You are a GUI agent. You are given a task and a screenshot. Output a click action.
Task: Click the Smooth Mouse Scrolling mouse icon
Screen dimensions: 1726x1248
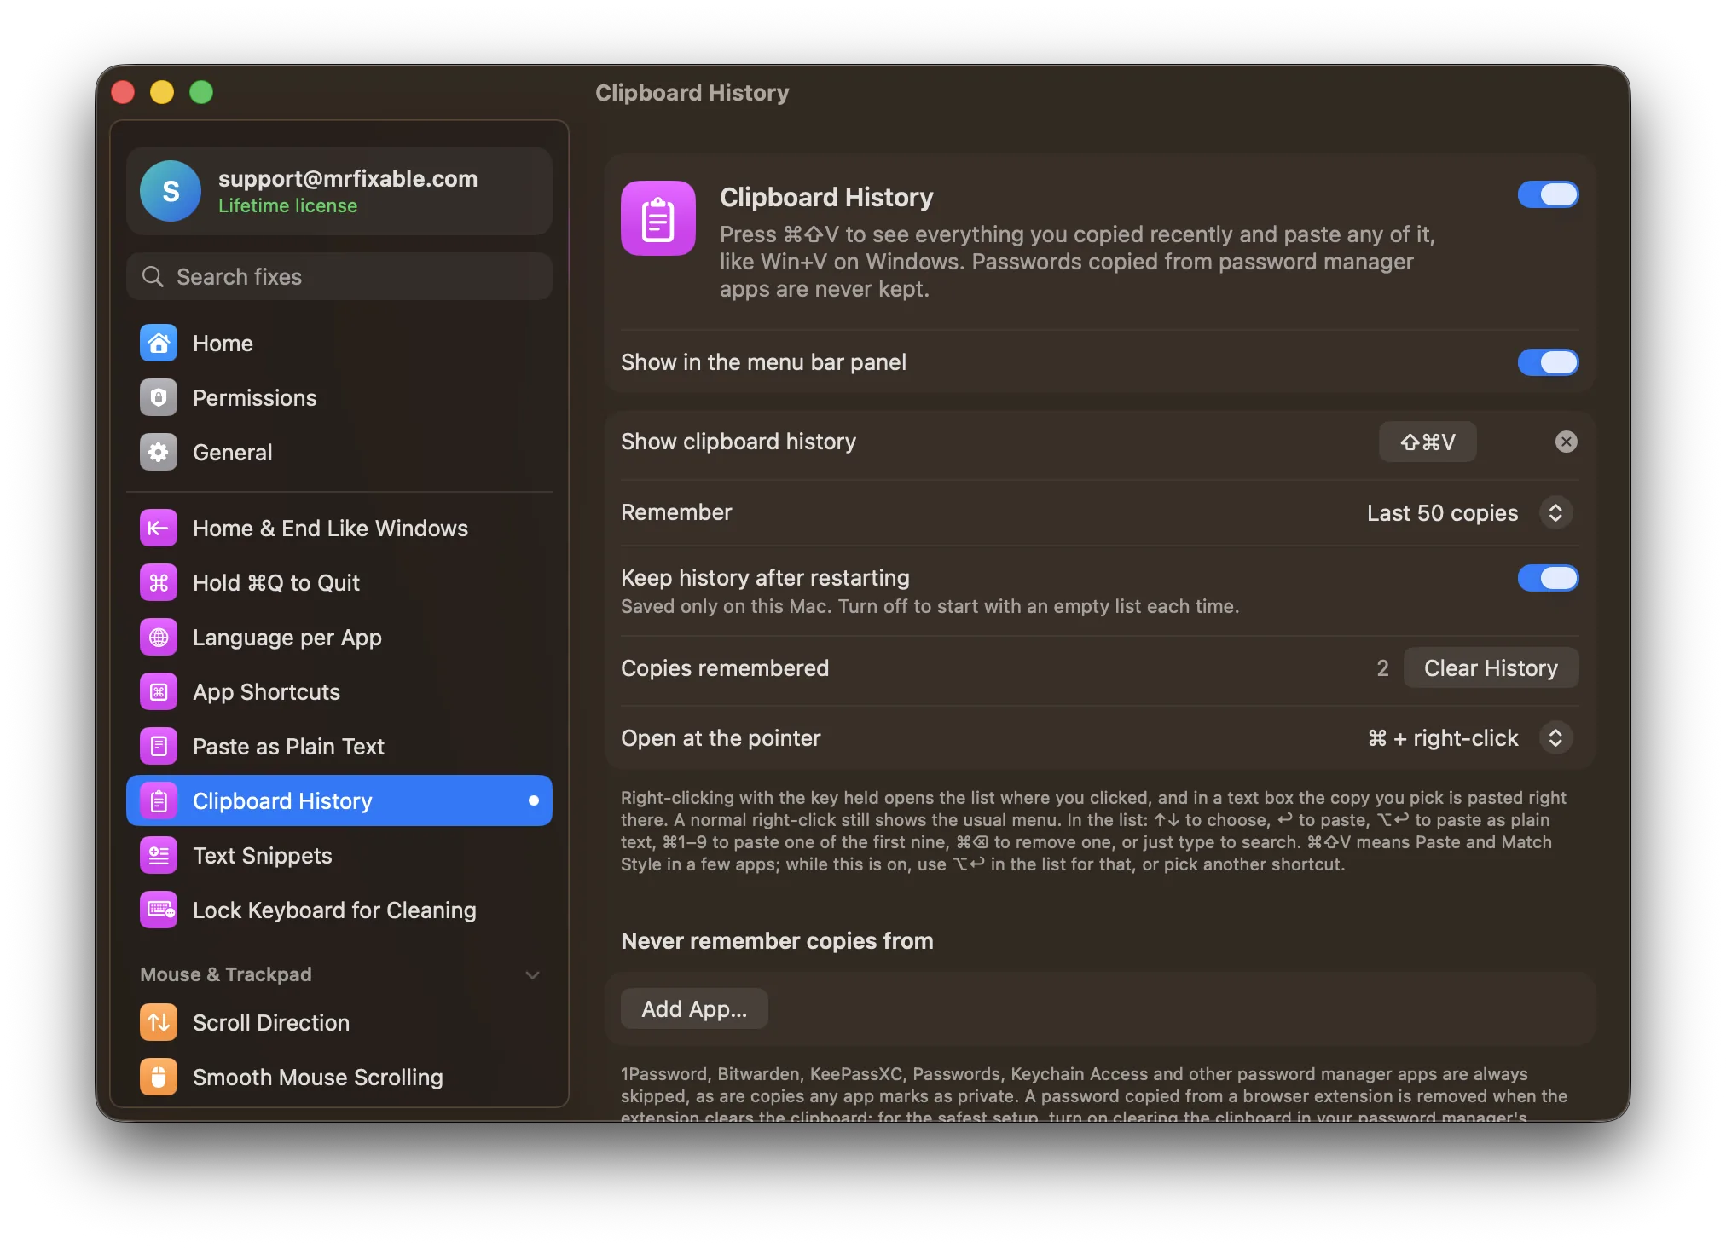pyautogui.click(x=159, y=1077)
